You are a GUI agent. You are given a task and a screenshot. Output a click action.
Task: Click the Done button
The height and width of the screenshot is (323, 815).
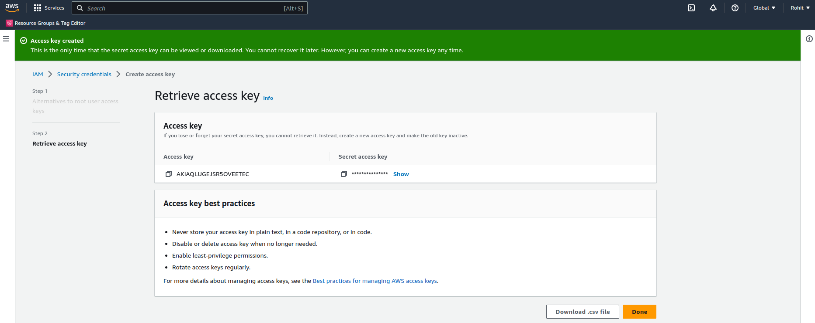(x=639, y=312)
